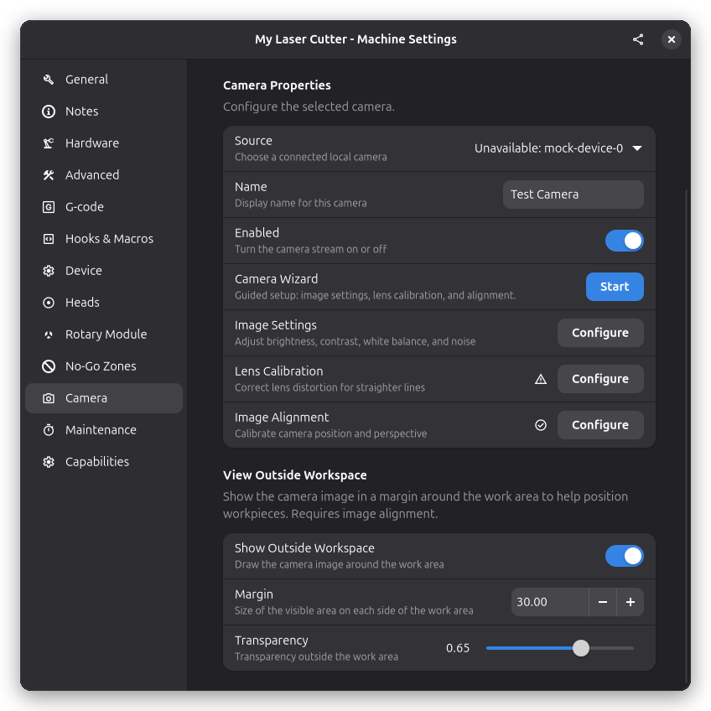
Task: Disable the camera Enabled switch
Action: [x=624, y=241]
